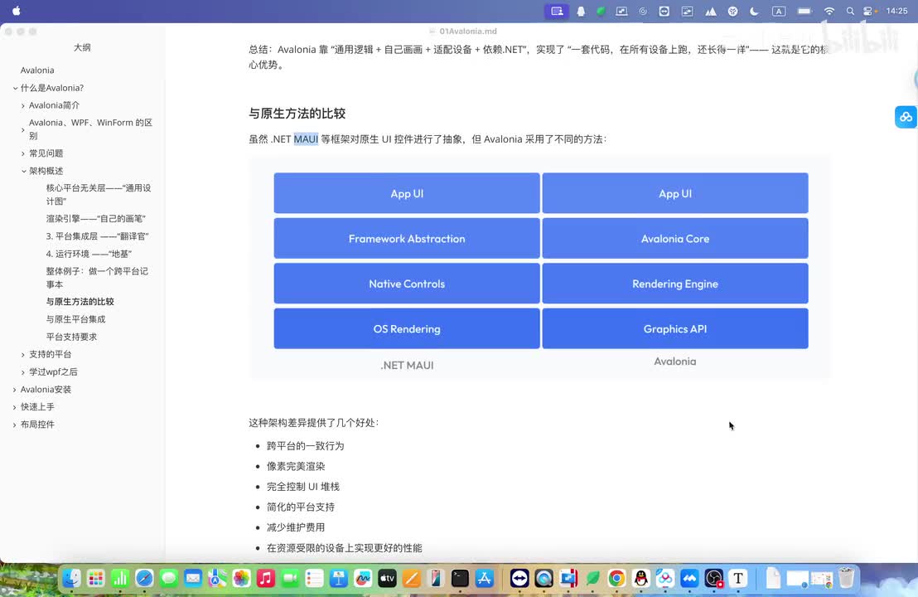Collapse the 什么是Avalonia? outline section
Viewport: 918px width, 597px height.
pos(15,88)
